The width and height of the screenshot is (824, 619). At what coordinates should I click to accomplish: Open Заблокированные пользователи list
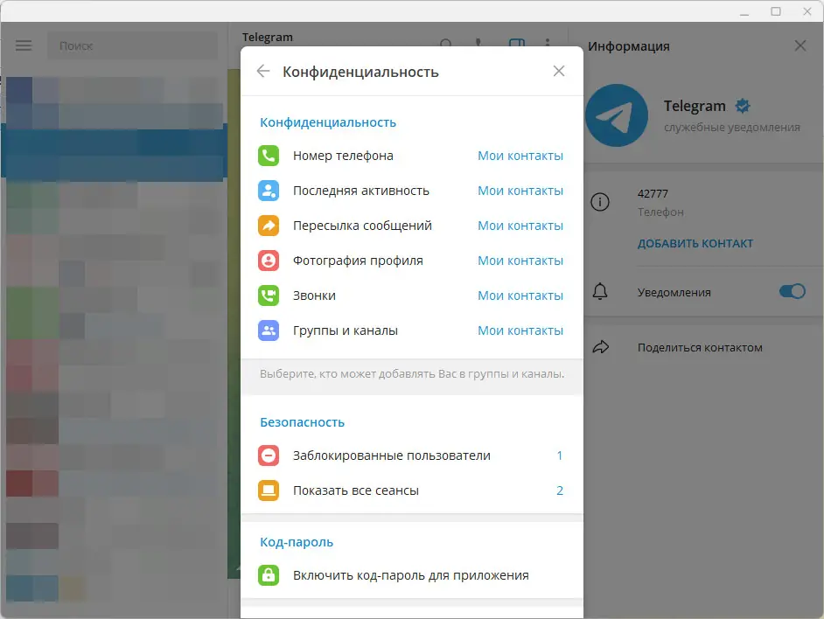pyautogui.click(x=412, y=456)
